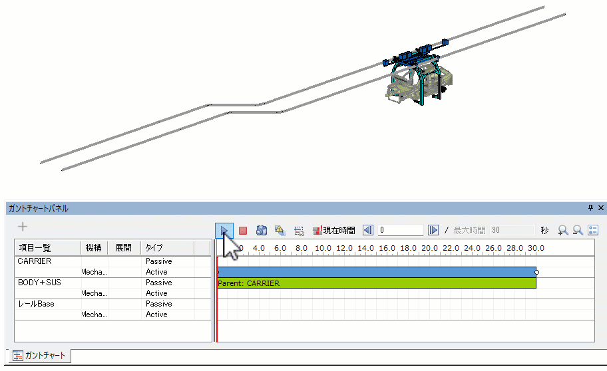Open the Gantt chart options list icon
The height and width of the screenshot is (371, 607).
click(x=593, y=231)
